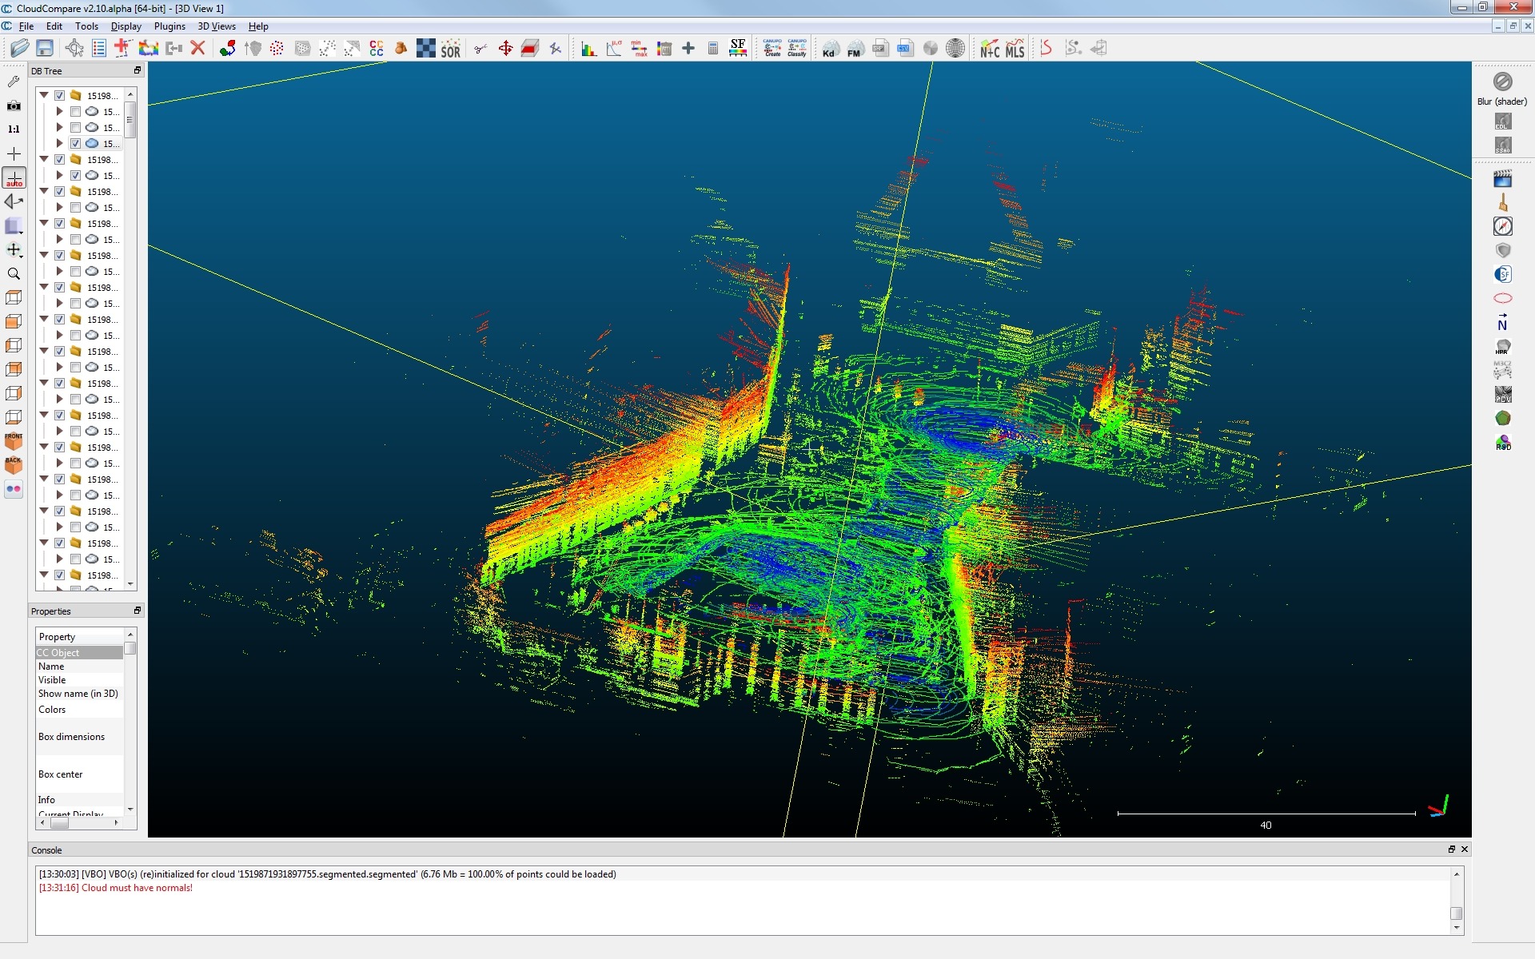
Task: Uncheck the highlighted third cloud item checkbox
Action: click(75, 143)
